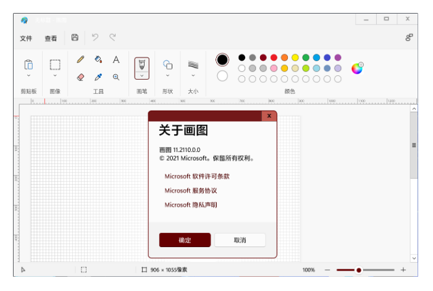Click the undo arrow
The width and height of the screenshot is (433, 291).
click(x=95, y=37)
